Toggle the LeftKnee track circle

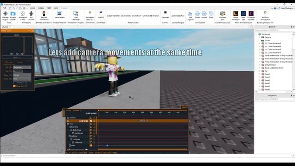point(91,139)
